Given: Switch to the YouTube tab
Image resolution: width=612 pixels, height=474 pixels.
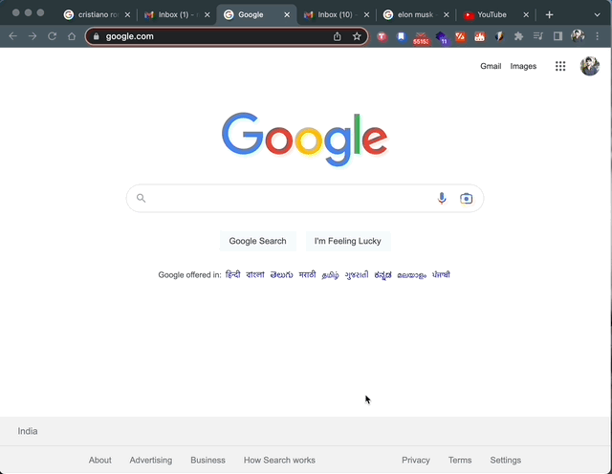Looking at the screenshot, I should [492, 15].
